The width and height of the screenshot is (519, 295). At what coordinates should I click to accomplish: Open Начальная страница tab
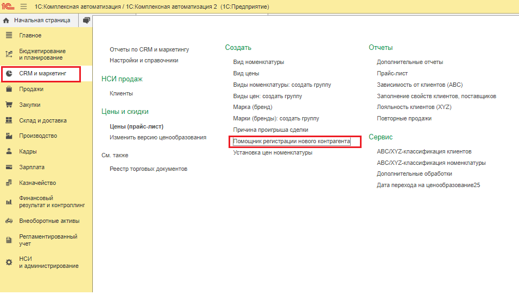(42, 21)
